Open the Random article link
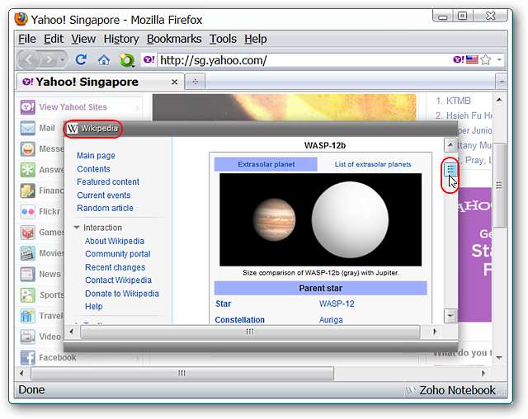This screenshot has height=419, width=528. pos(105,208)
